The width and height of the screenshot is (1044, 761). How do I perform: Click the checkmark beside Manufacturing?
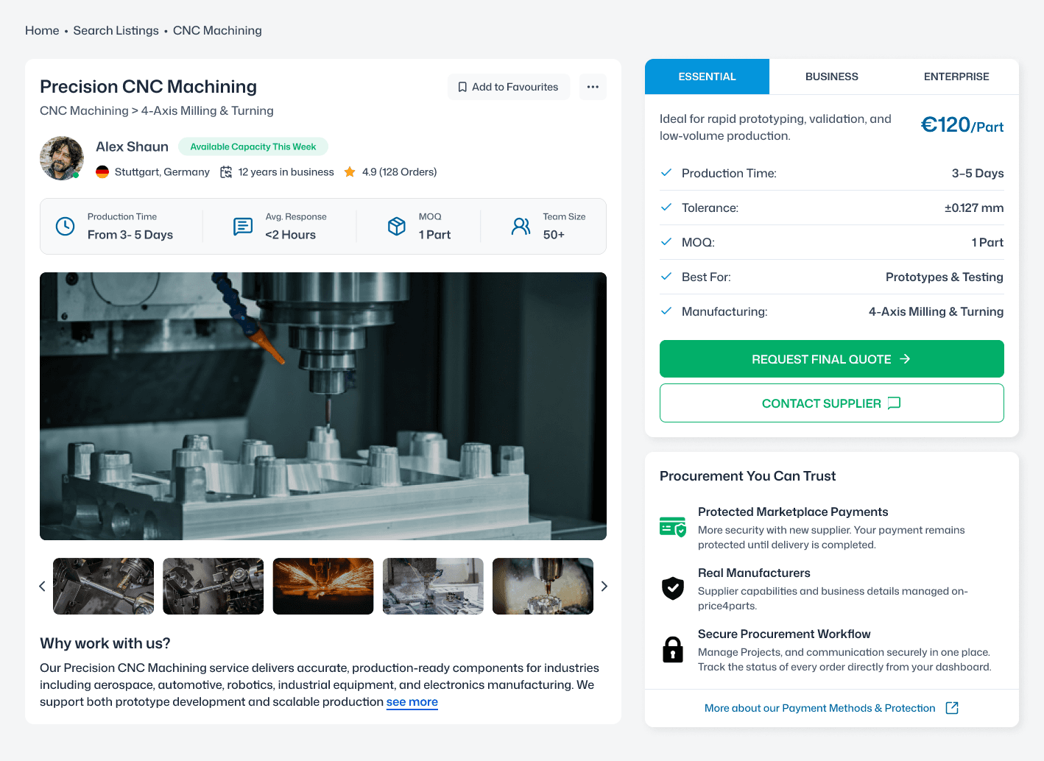click(666, 311)
